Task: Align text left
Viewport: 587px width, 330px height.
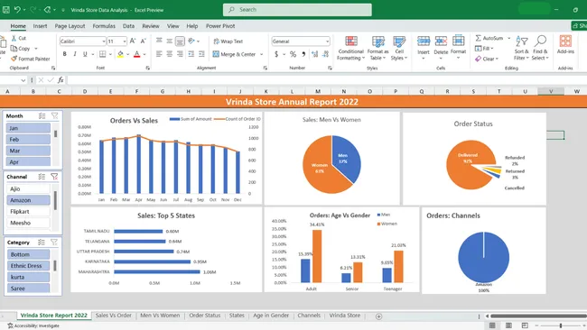Action: pos(159,54)
